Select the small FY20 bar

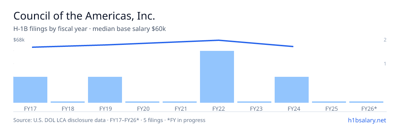point(142,102)
